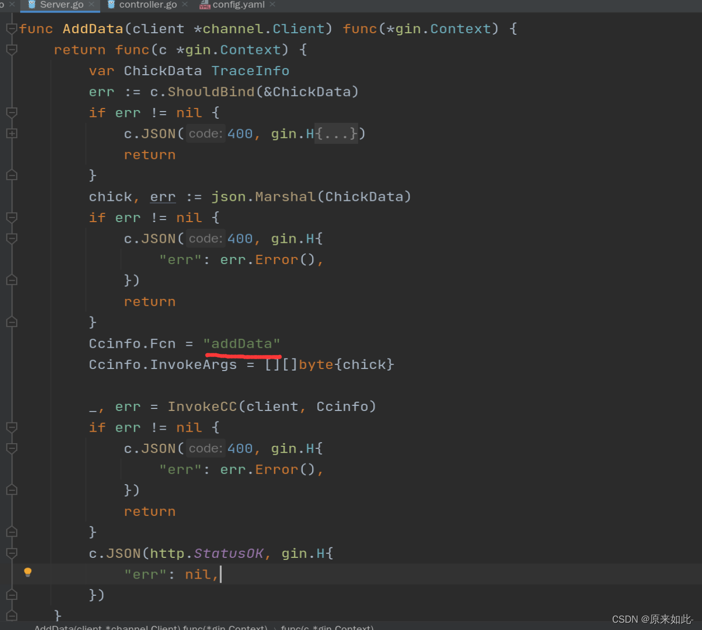Viewport: 702px width, 630px height.
Task: Fold the c.JSON(http.StatusOK block
Action: click(11, 553)
